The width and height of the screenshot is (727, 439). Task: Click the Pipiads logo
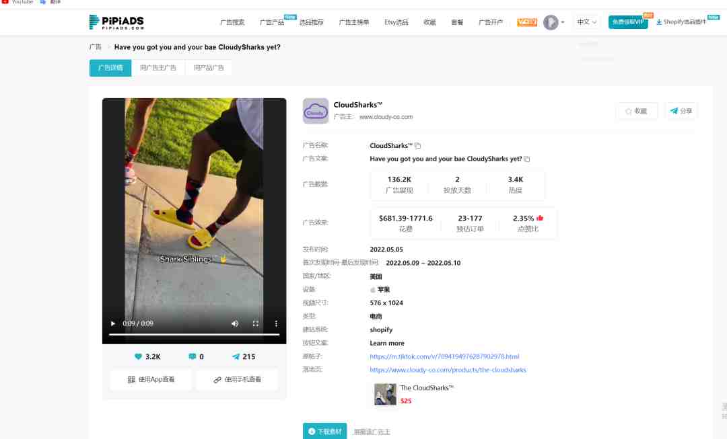[116, 22]
